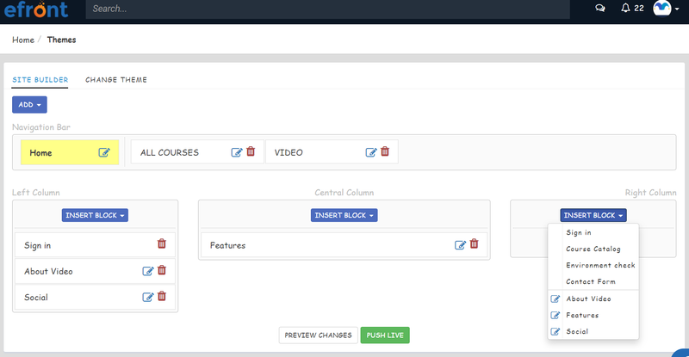Open the user avatar menu
The image size is (689, 357).
(x=666, y=8)
